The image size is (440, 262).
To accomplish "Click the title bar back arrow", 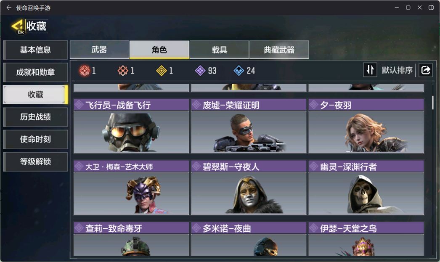I will tap(9, 8).
